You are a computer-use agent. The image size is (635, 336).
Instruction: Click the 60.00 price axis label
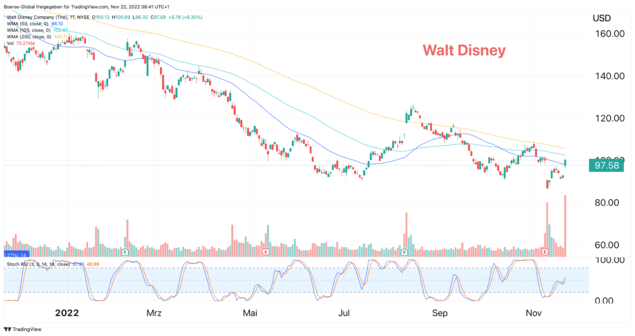point(606,245)
